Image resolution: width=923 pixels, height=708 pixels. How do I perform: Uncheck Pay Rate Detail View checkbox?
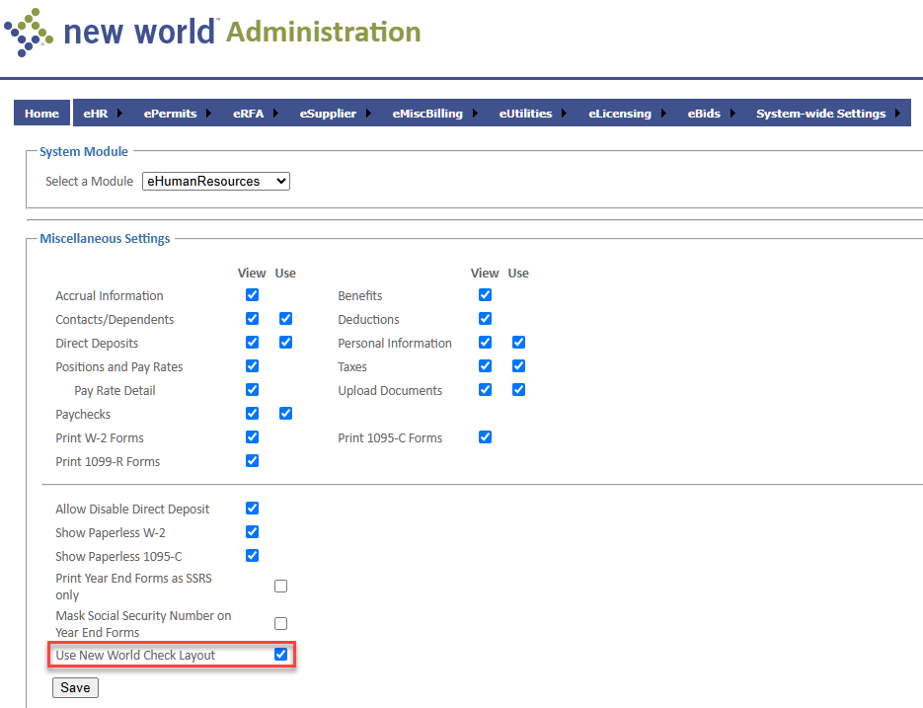point(252,390)
